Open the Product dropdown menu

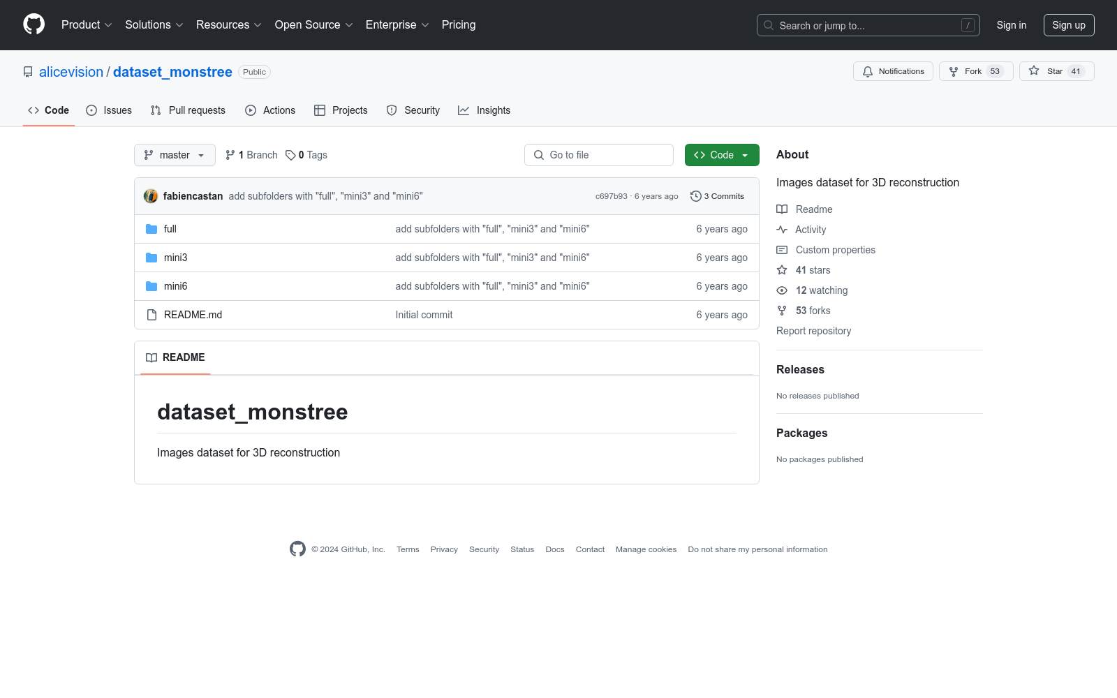[x=87, y=25]
